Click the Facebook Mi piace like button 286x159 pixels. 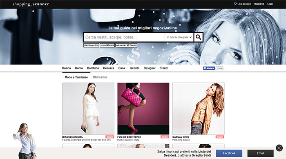click(x=209, y=68)
